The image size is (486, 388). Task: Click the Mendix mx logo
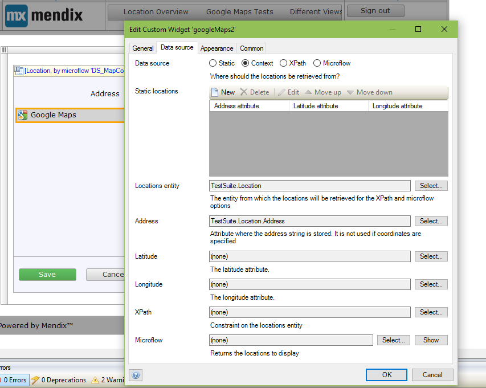(17, 15)
